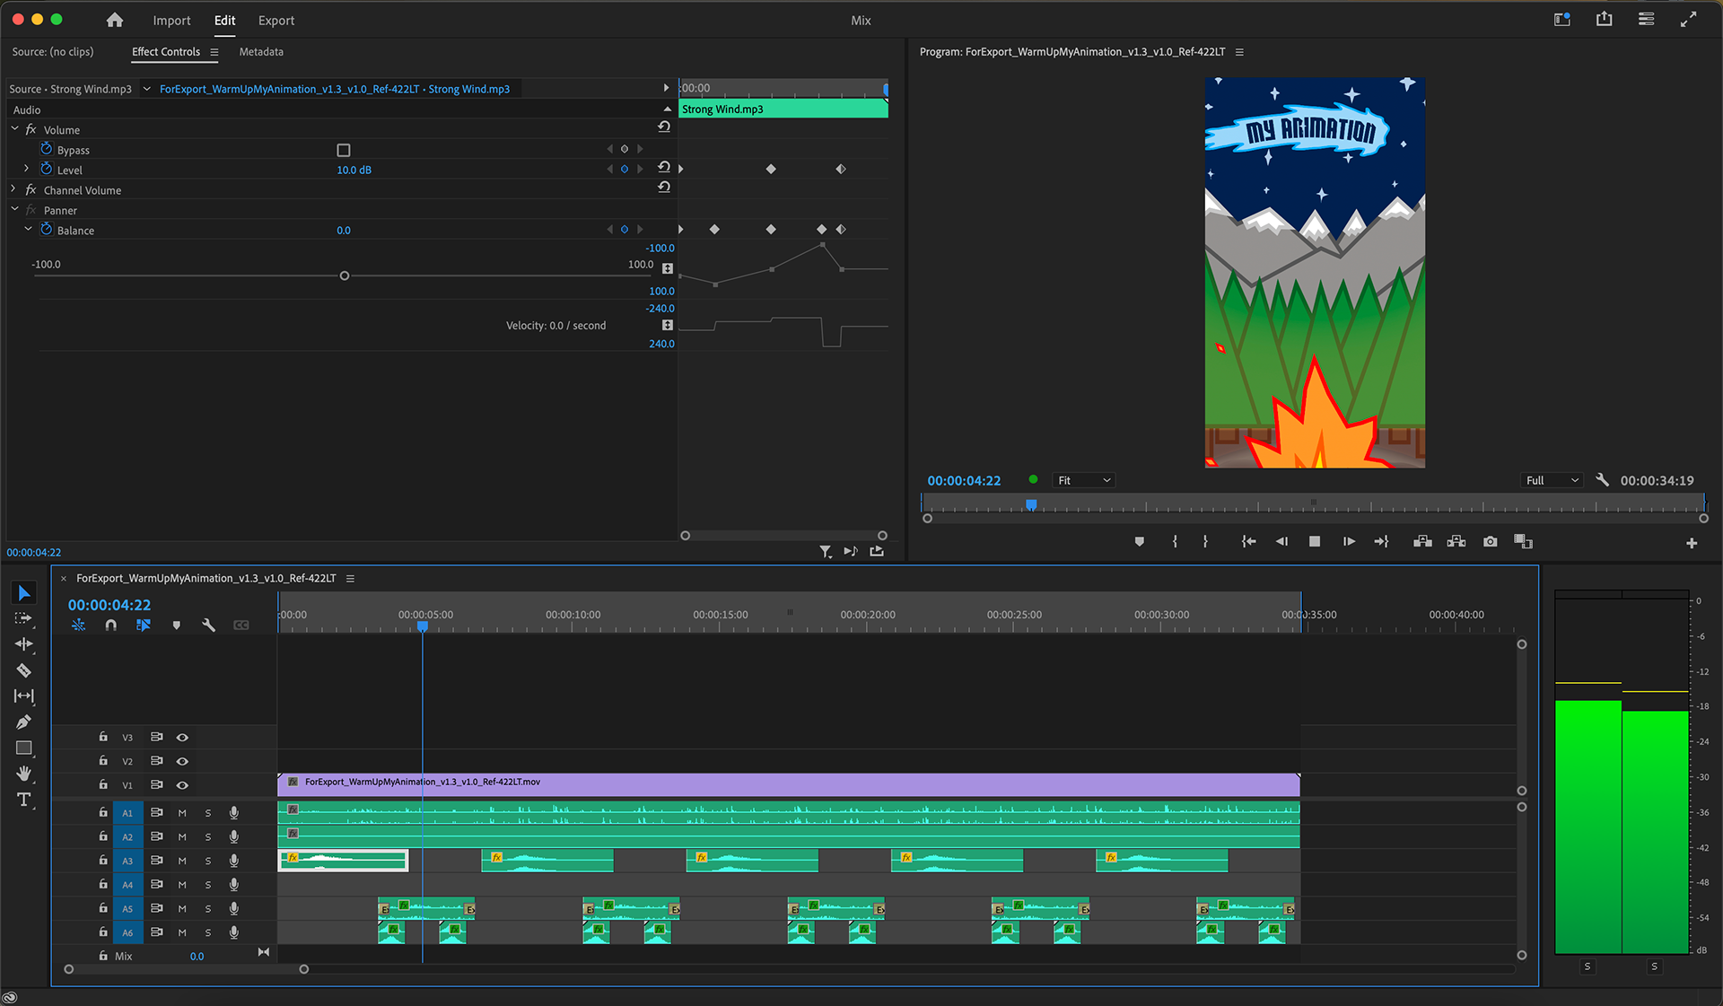Image resolution: width=1723 pixels, height=1006 pixels.
Task: Go to In point
Action: pyautogui.click(x=1248, y=542)
